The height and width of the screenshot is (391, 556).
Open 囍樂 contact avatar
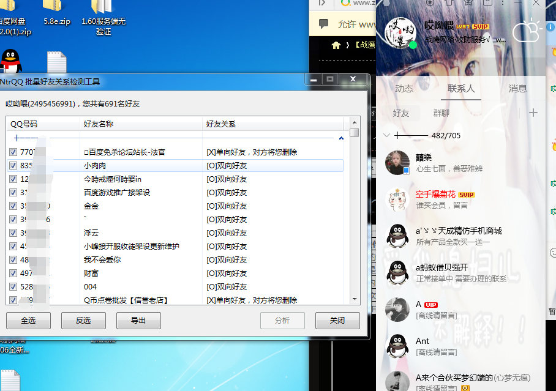pos(397,162)
